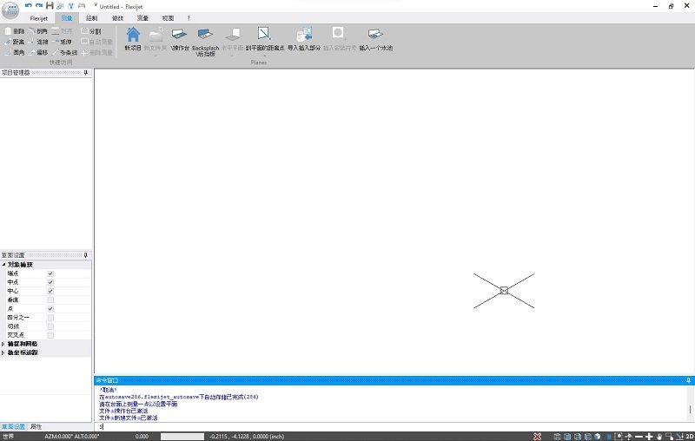
Task: Pin toggle on the 项目管理器 panel
Action: 85,73
